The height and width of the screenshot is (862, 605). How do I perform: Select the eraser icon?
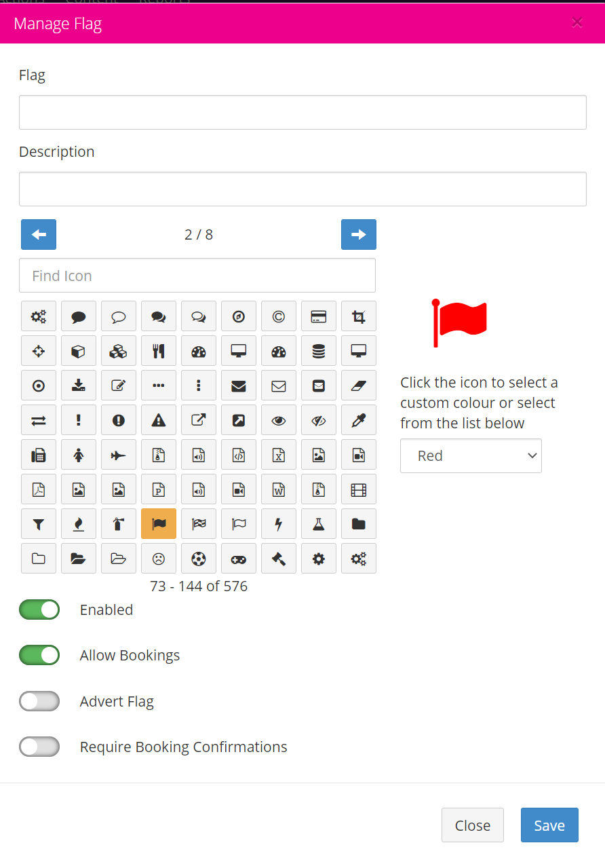[359, 386]
